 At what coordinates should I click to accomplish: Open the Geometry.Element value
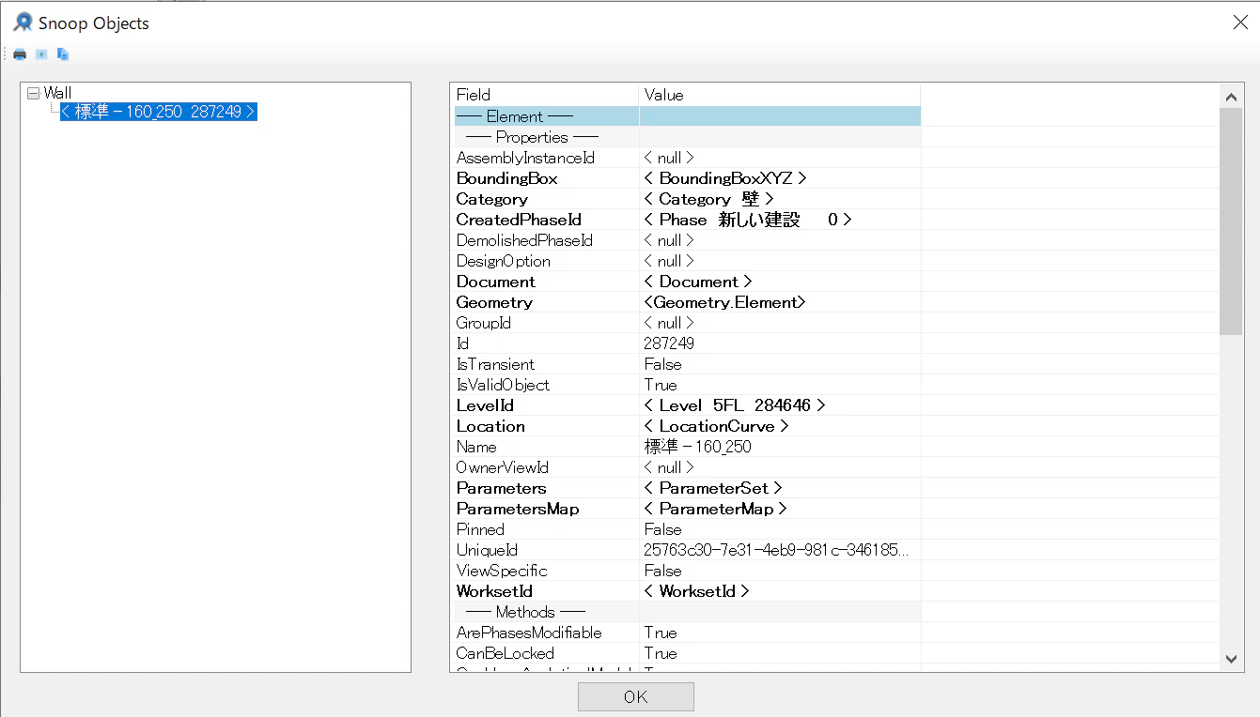(x=725, y=302)
